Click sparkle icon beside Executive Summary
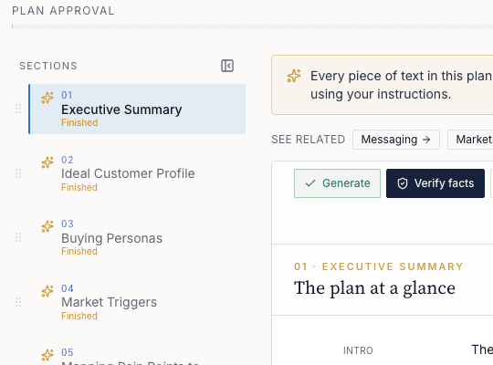The image size is (493, 365). [x=47, y=98]
